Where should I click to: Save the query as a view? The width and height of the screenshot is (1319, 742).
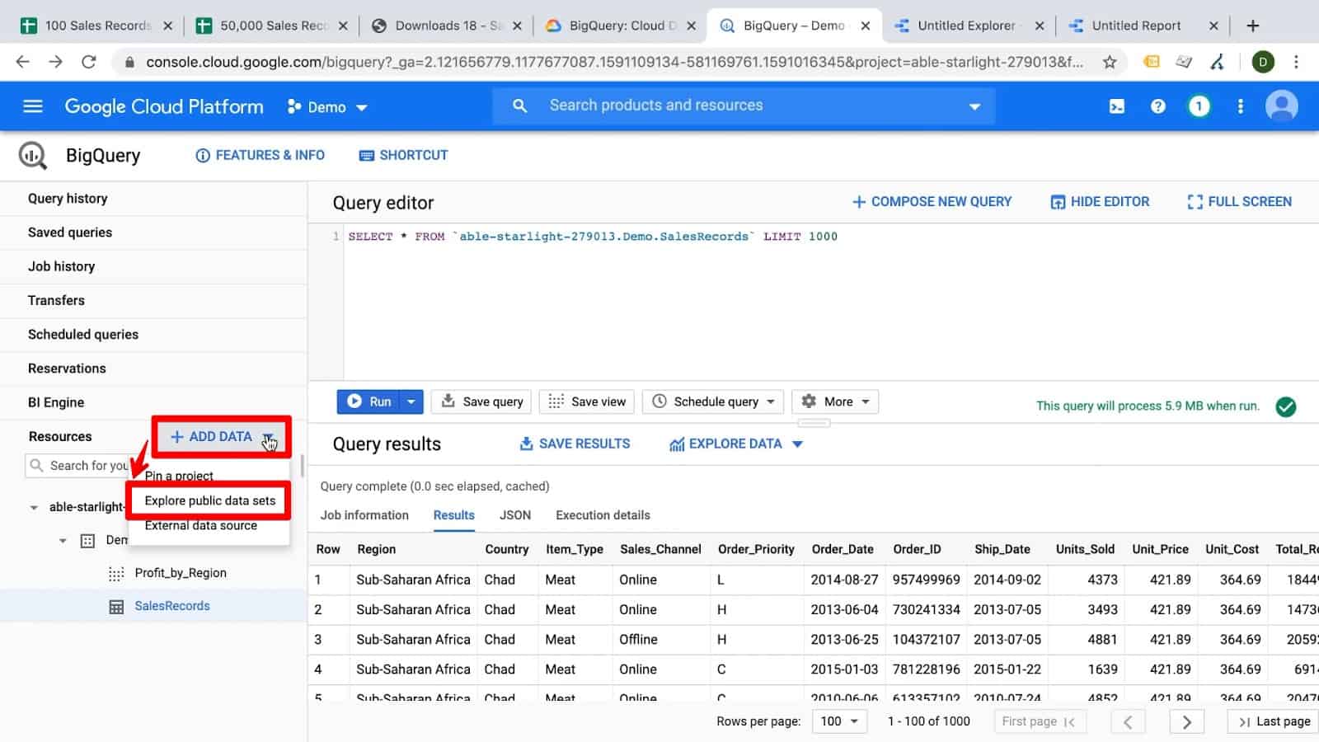tap(586, 402)
